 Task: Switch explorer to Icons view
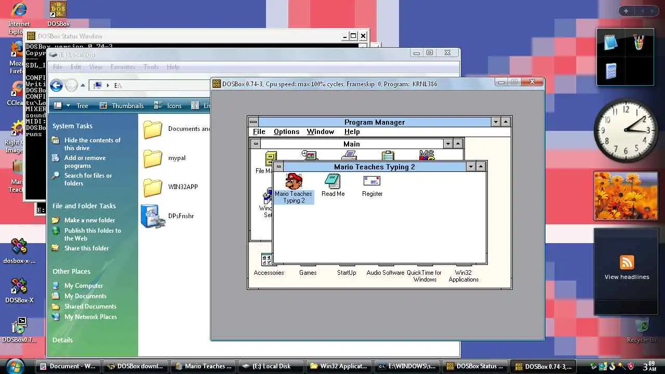click(168, 105)
